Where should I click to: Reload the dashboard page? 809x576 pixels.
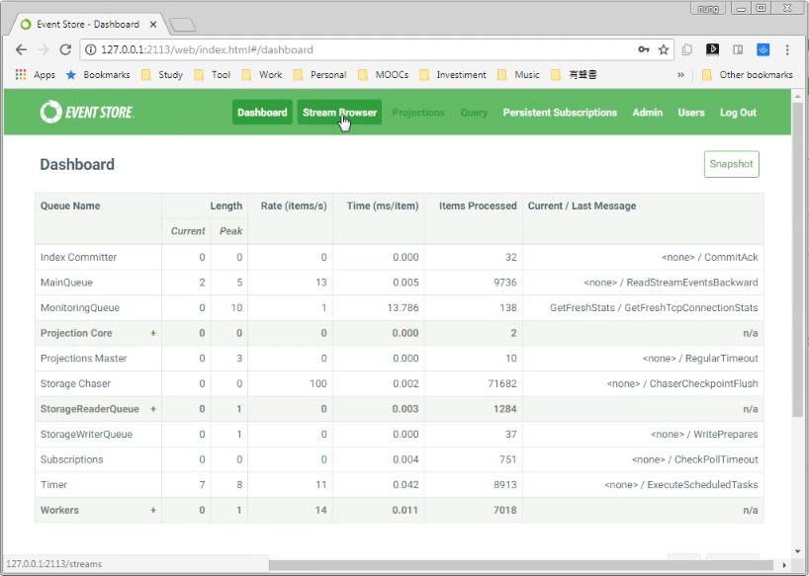(x=65, y=50)
